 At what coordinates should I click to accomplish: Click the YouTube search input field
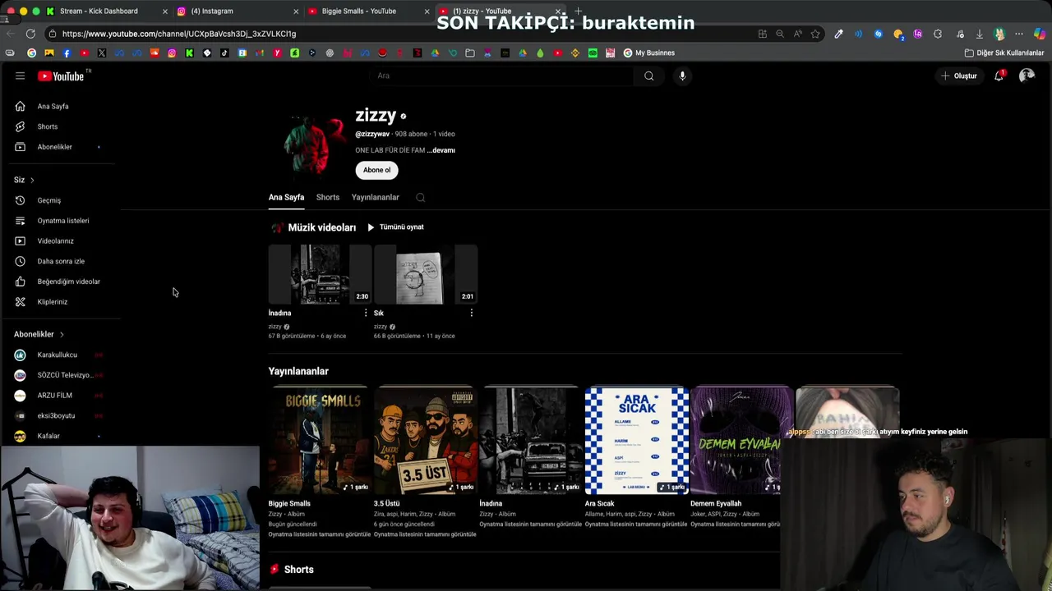coord(501,76)
